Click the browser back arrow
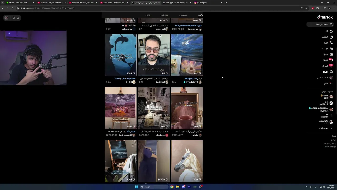Viewport: 337px width, 190px height. tap(3, 8)
